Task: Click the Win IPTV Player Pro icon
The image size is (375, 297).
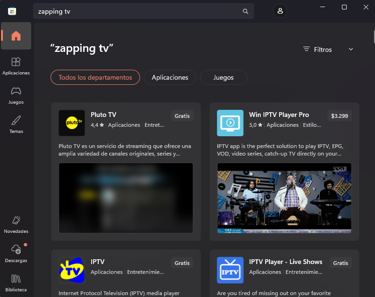Action: [x=230, y=123]
